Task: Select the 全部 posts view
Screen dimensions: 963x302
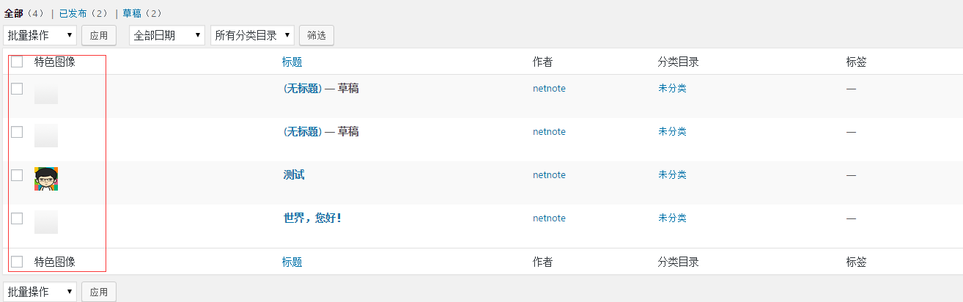Action: [14, 13]
